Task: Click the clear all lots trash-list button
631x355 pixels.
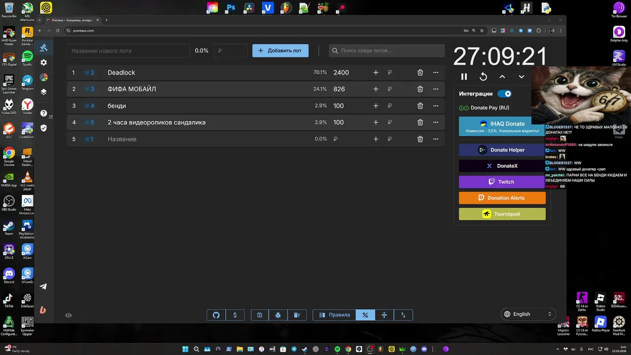Action: 297,315
